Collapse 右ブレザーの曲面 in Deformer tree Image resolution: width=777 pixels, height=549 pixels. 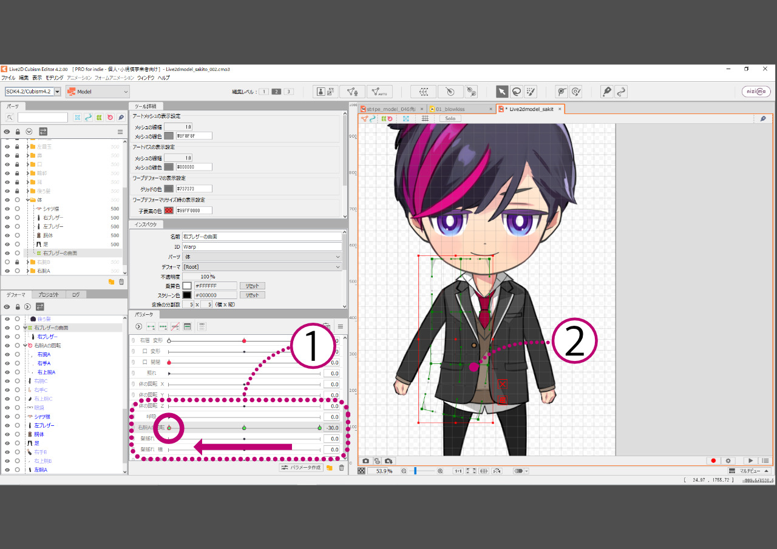[x=25, y=328]
